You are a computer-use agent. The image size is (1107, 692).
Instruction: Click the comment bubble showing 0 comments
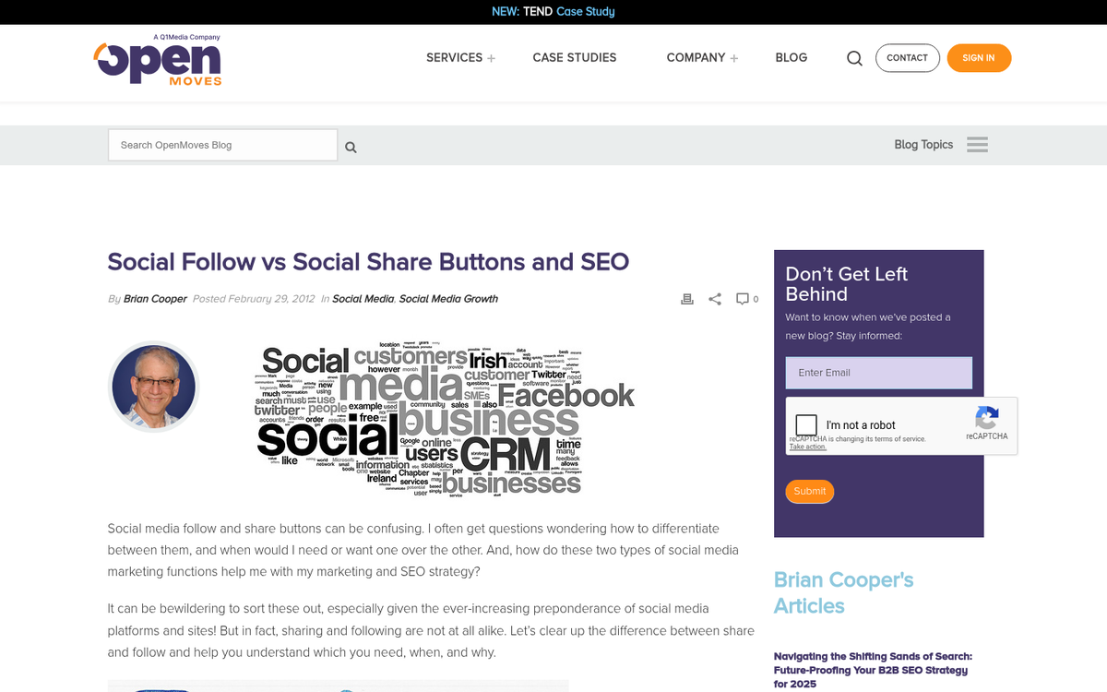(x=745, y=298)
